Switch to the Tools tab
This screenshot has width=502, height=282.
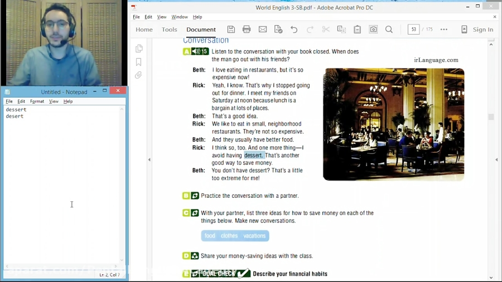point(170,30)
